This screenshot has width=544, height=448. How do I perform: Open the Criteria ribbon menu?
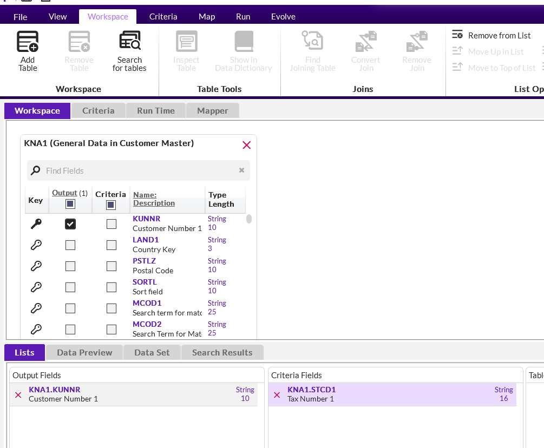[163, 17]
